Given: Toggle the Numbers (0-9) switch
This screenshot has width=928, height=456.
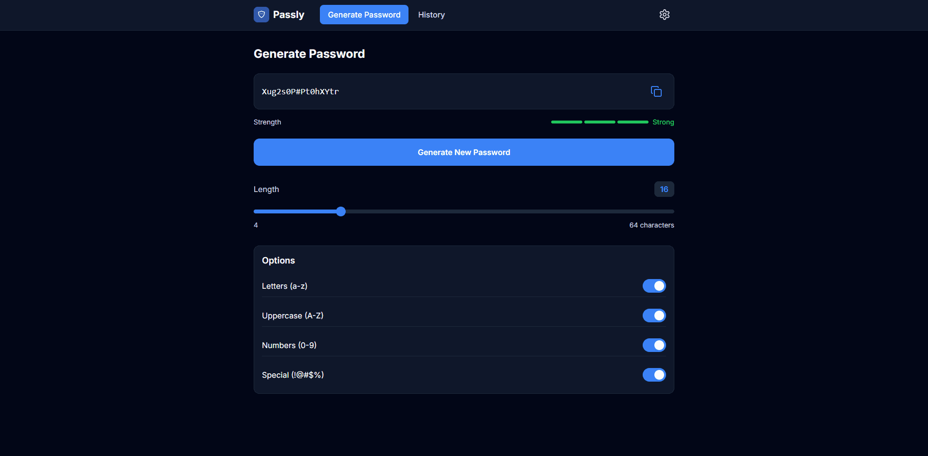Looking at the screenshot, I should pos(654,345).
